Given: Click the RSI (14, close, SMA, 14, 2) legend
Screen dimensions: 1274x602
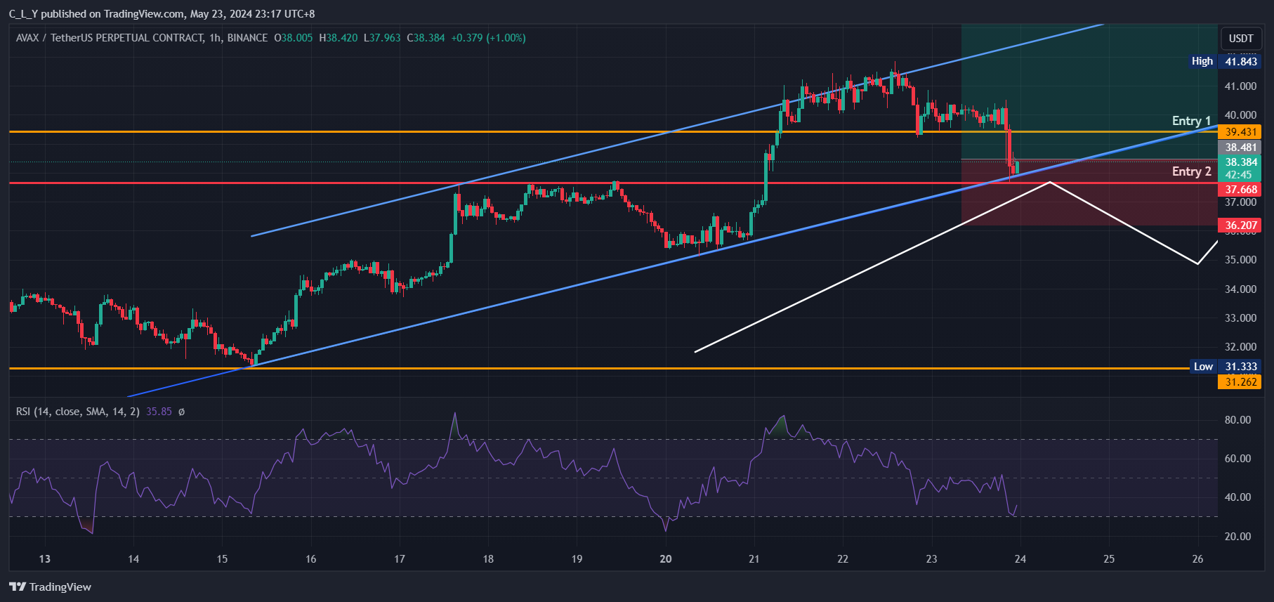Looking at the screenshot, I should (x=78, y=412).
